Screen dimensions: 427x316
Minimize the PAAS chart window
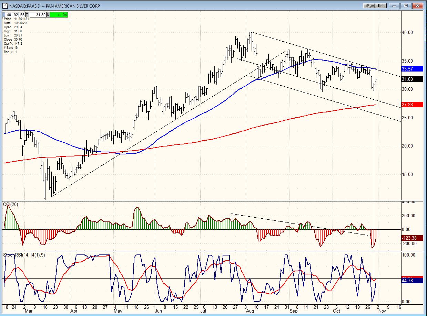[395, 6]
